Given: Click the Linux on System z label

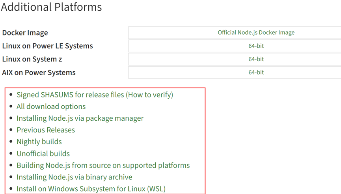Looking at the screenshot, I should pos(32,59).
